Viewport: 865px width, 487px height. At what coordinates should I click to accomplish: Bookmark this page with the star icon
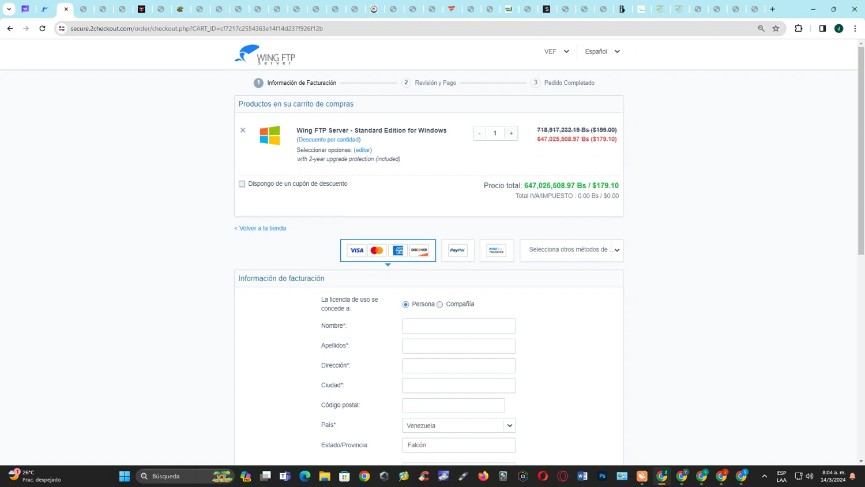click(x=776, y=28)
